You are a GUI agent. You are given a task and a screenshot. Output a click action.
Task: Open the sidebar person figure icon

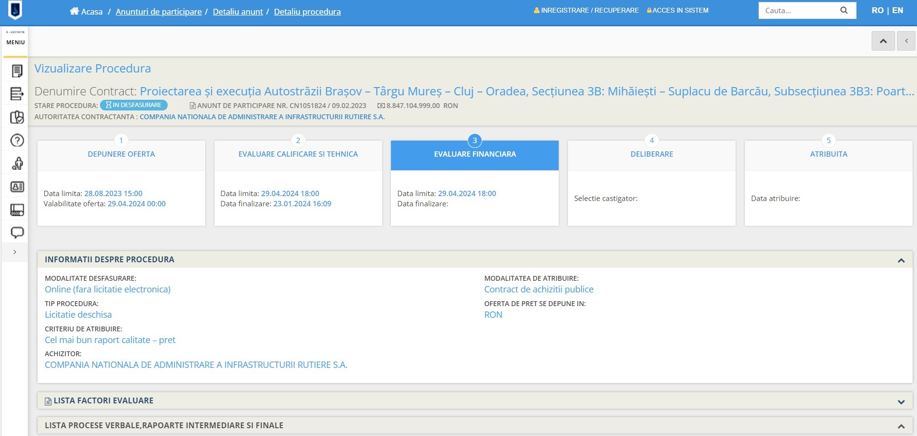17,163
